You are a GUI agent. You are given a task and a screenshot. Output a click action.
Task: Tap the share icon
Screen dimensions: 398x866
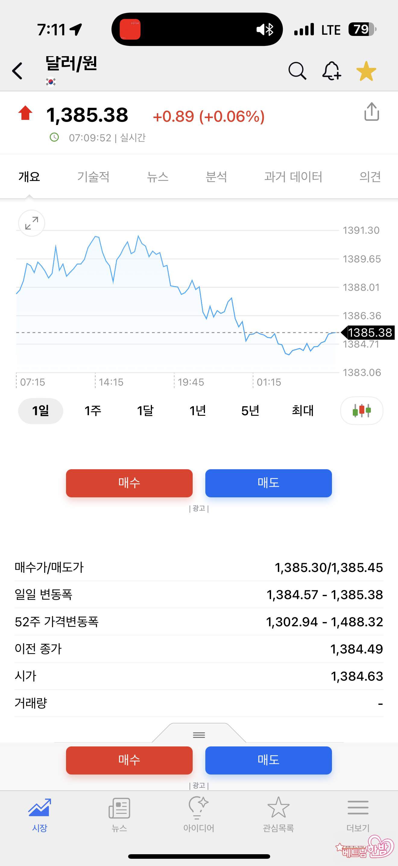coord(371,112)
